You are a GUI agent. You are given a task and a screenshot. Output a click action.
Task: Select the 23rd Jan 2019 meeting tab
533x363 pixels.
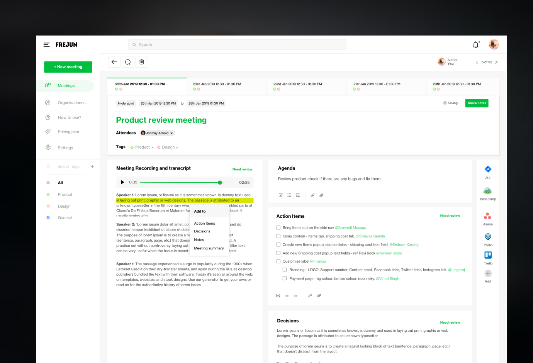(x=227, y=87)
